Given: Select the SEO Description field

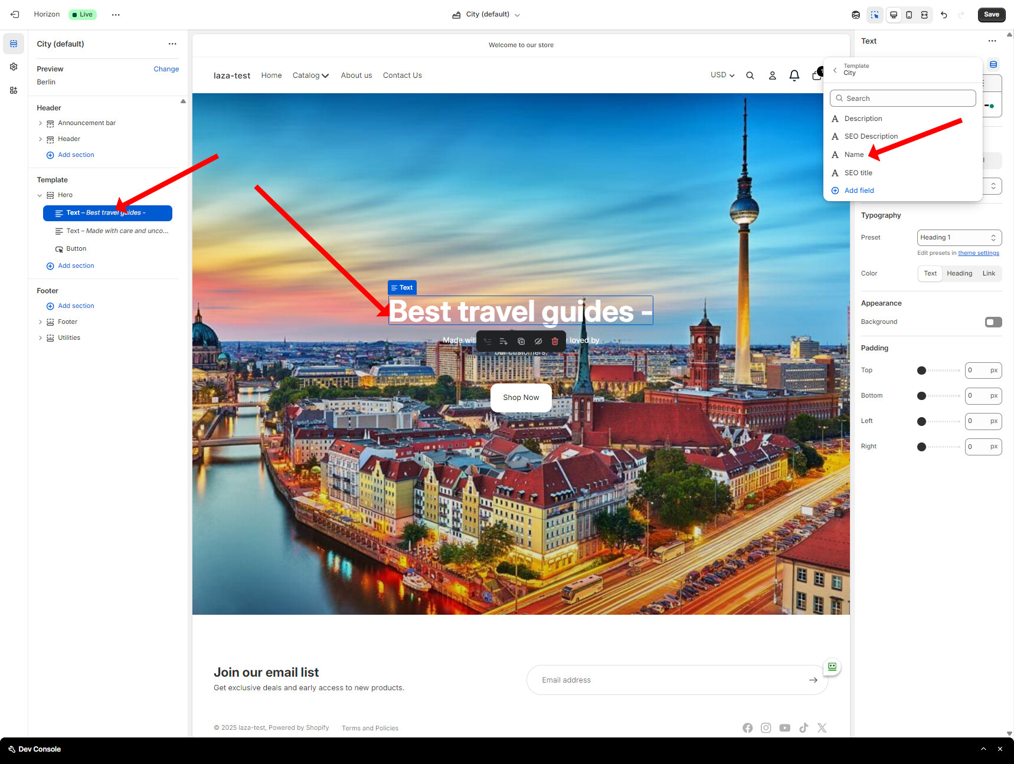Looking at the screenshot, I should 902,136.
